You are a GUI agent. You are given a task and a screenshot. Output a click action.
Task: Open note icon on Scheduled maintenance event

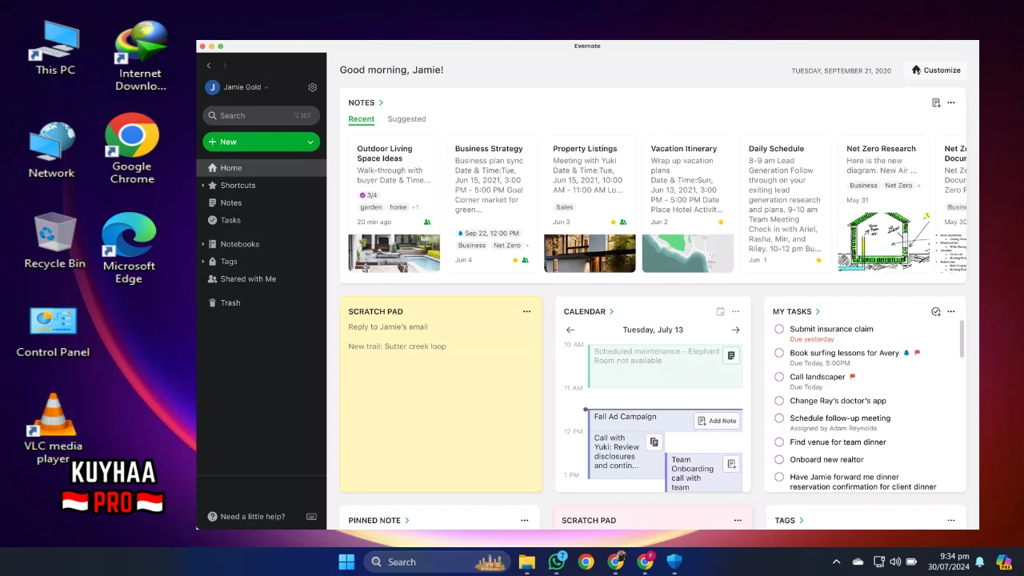click(730, 355)
